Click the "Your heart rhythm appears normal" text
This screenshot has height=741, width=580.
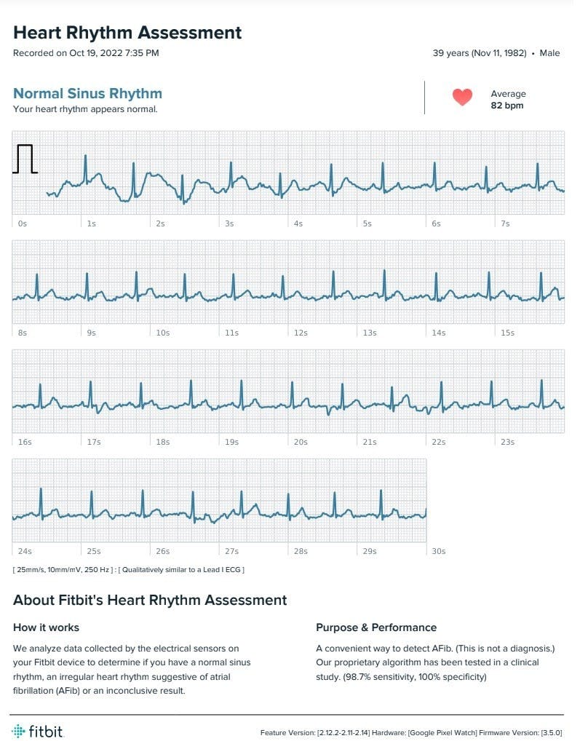[x=85, y=109]
